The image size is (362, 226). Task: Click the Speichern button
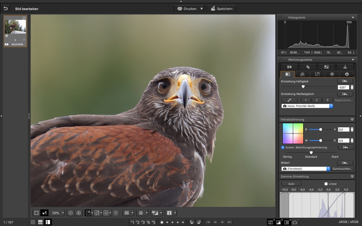[221, 8]
